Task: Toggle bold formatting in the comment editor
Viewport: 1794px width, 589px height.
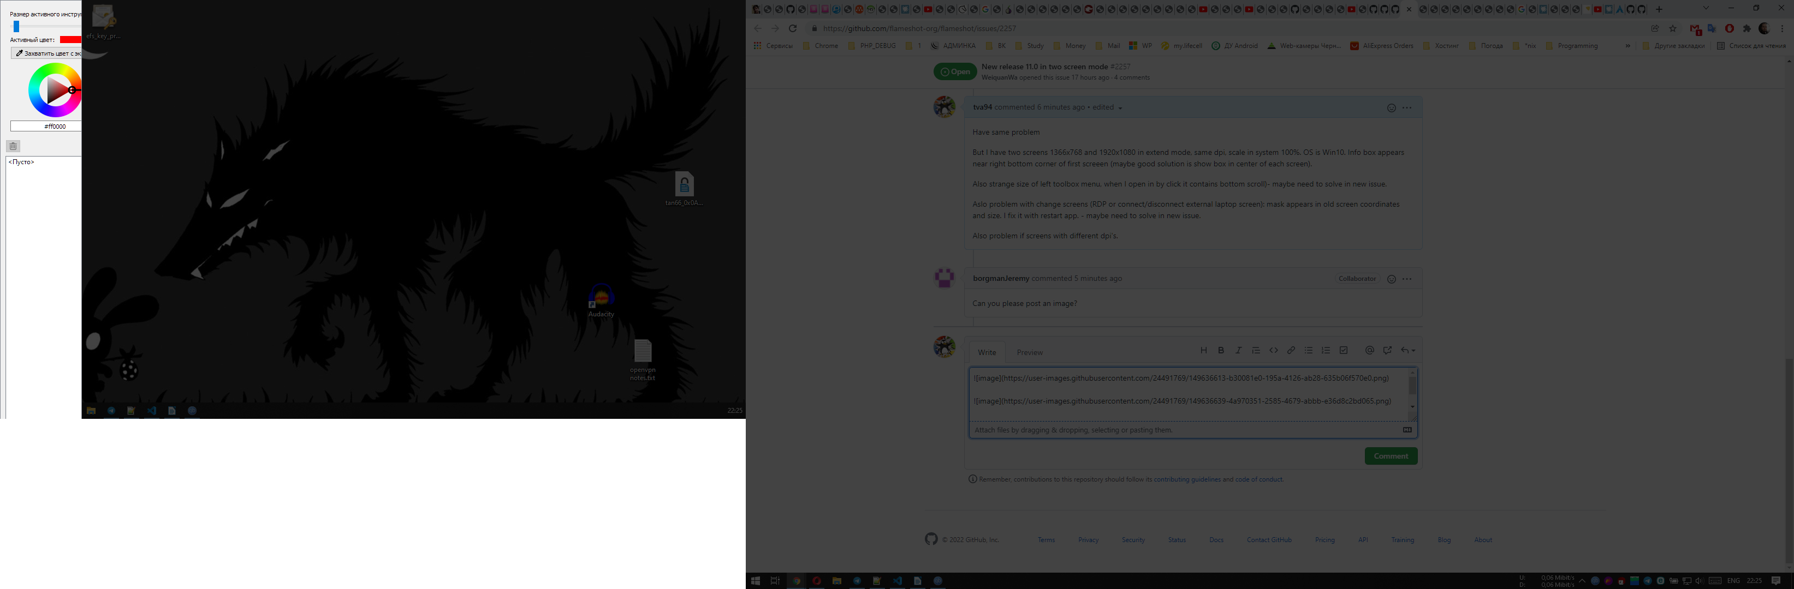Action: click(1221, 351)
